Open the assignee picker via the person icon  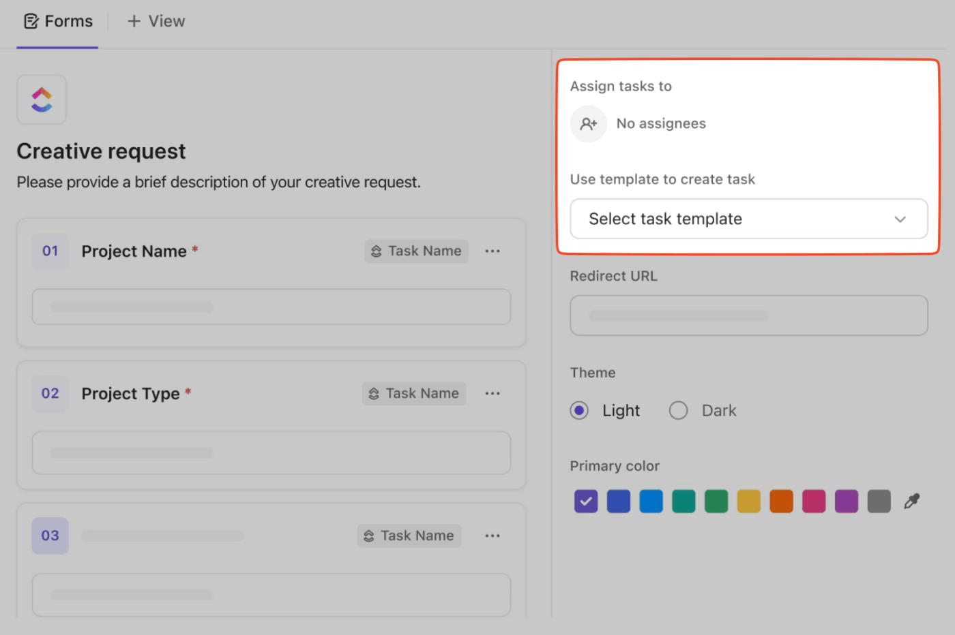click(x=588, y=123)
